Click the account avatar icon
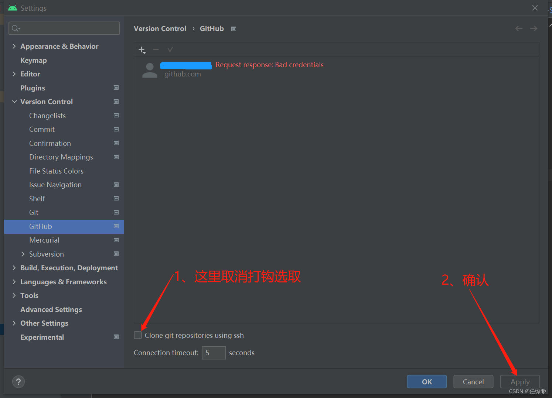Image resolution: width=552 pixels, height=398 pixels. pos(150,70)
